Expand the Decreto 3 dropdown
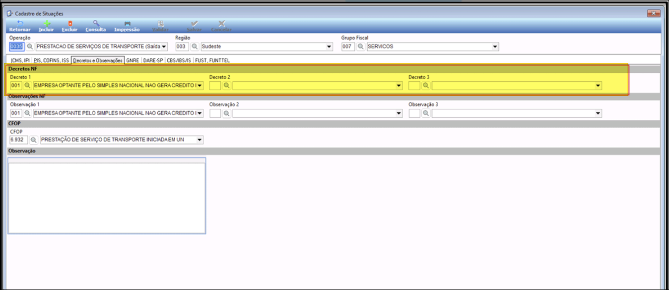Image resolution: width=669 pixels, height=290 pixels. (x=599, y=86)
